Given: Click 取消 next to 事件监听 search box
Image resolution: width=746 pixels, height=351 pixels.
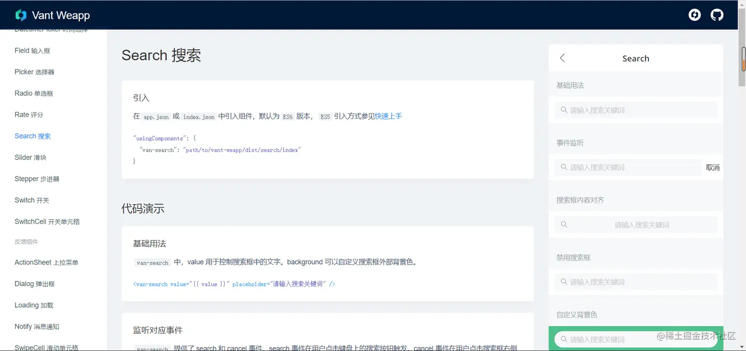Looking at the screenshot, I should (713, 167).
